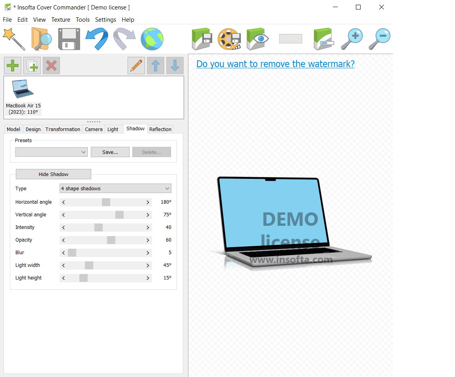Click the Blur slider thumb
Image resolution: width=455 pixels, height=377 pixels.
pyautogui.click(x=72, y=253)
